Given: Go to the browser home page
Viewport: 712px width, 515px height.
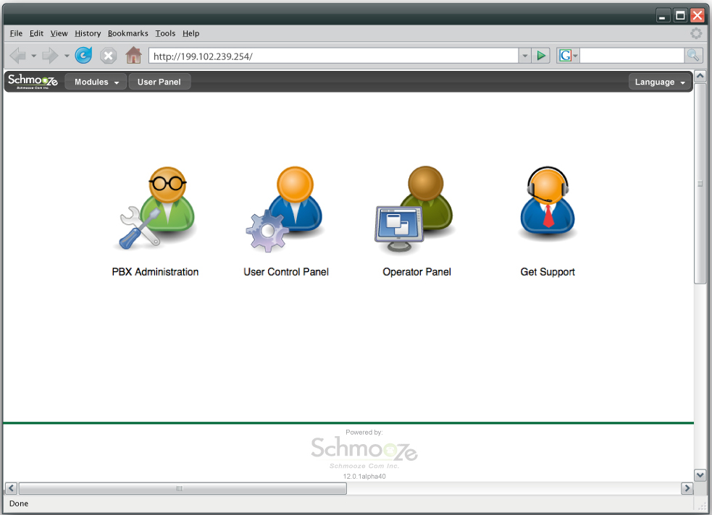Looking at the screenshot, I should click(133, 55).
